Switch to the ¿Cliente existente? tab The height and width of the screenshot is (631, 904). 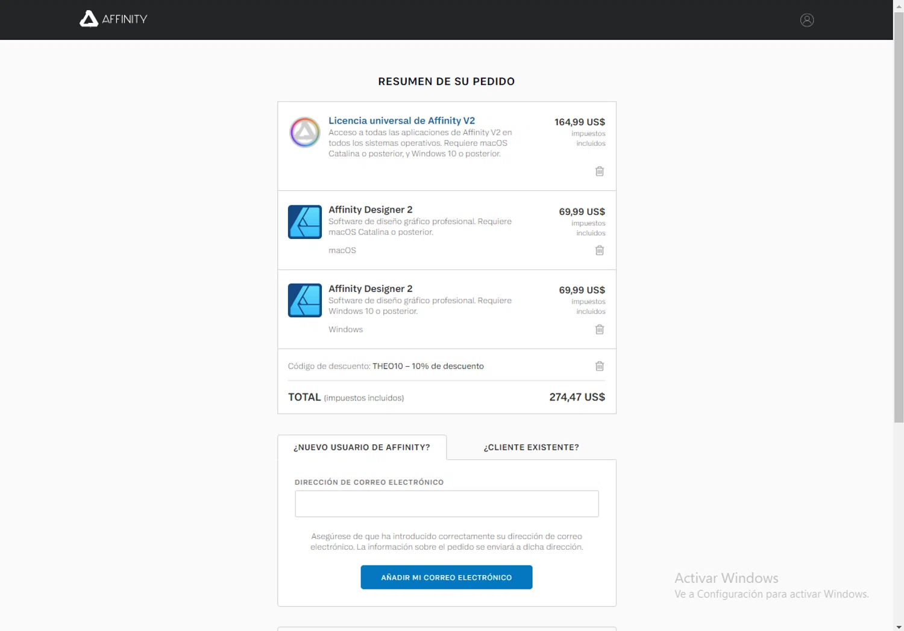click(x=531, y=447)
